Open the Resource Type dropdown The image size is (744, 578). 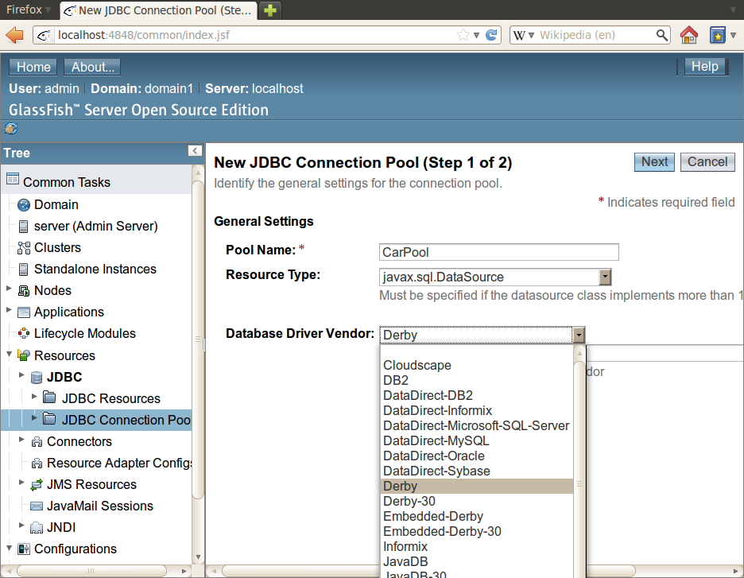click(x=605, y=277)
